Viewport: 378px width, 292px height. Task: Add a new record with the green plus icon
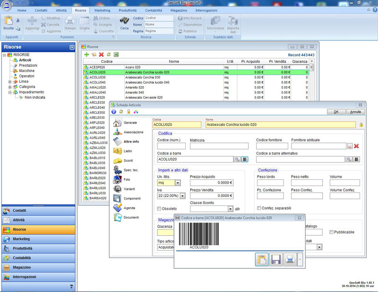(86, 55)
